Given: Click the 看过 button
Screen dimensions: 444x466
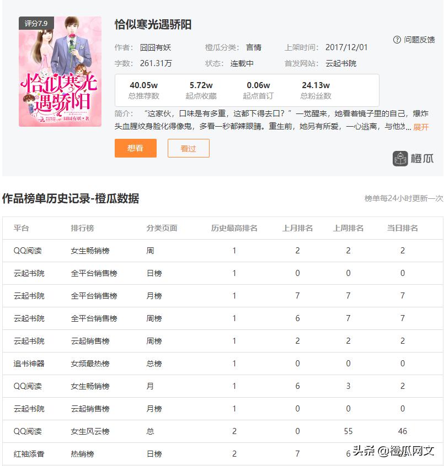Looking at the screenshot, I should (x=188, y=149).
